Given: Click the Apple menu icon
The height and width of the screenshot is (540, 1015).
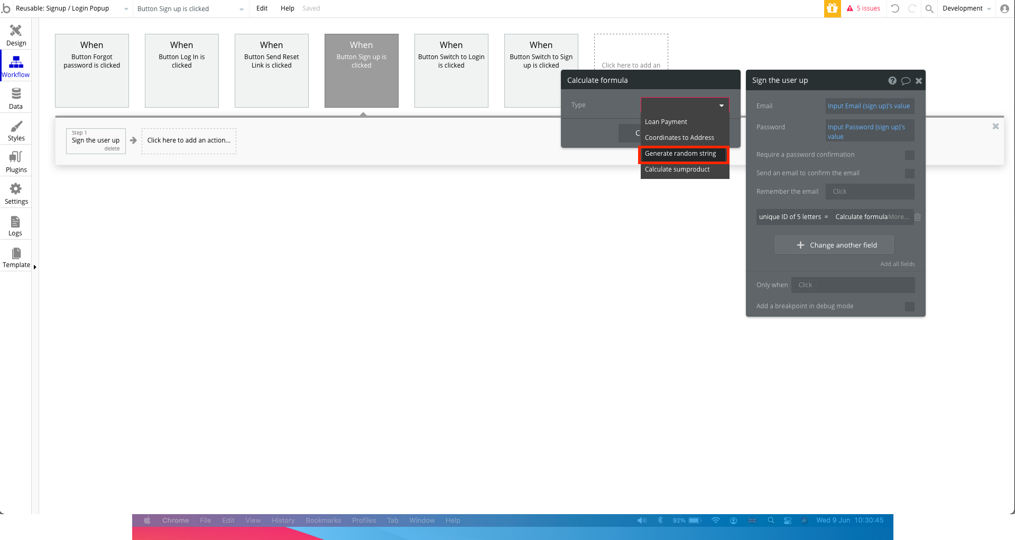Looking at the screenshot, I should point(147,520).
